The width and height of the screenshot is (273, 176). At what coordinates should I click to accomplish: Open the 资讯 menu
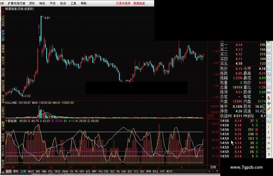tap(63, 3)
